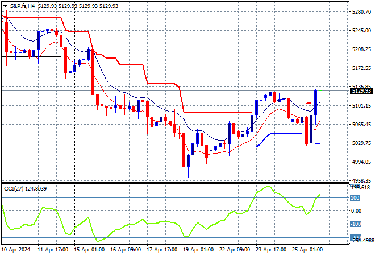375x256 pixels.
Task: Click the 11 Apr 17:00 time label
Action: pos(53,250)
